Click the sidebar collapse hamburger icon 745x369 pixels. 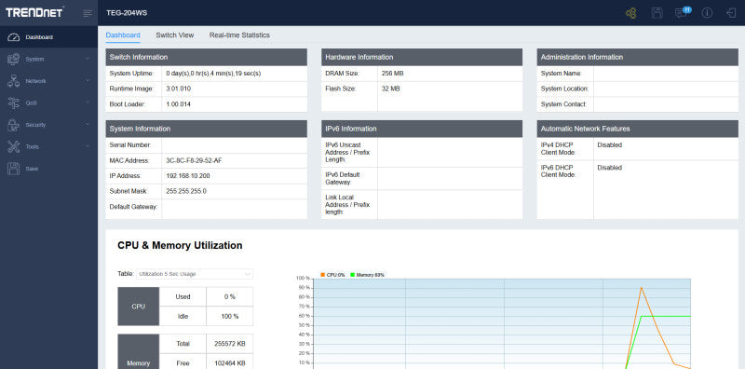[88, 13]
